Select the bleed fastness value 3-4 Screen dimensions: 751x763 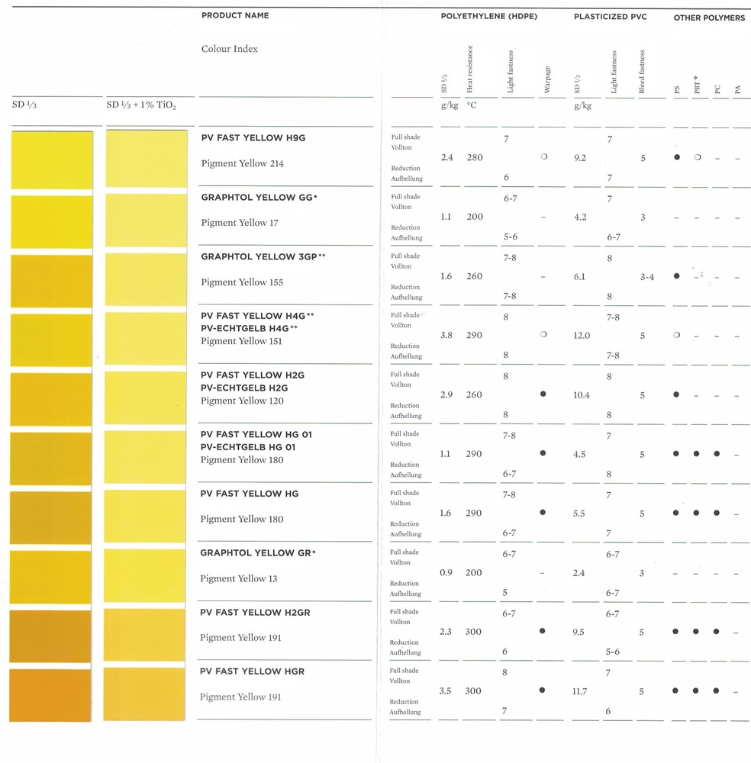coord(647,278)
